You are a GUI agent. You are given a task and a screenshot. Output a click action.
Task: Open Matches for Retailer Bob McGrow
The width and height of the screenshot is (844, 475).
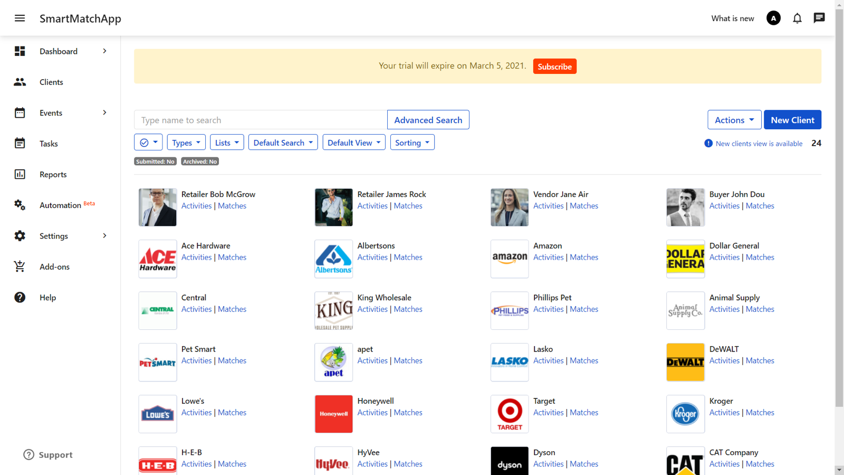[232, 205]
